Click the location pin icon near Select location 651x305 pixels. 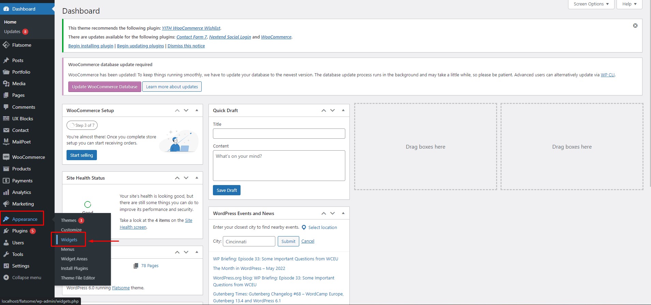click(x=304, y=227)
